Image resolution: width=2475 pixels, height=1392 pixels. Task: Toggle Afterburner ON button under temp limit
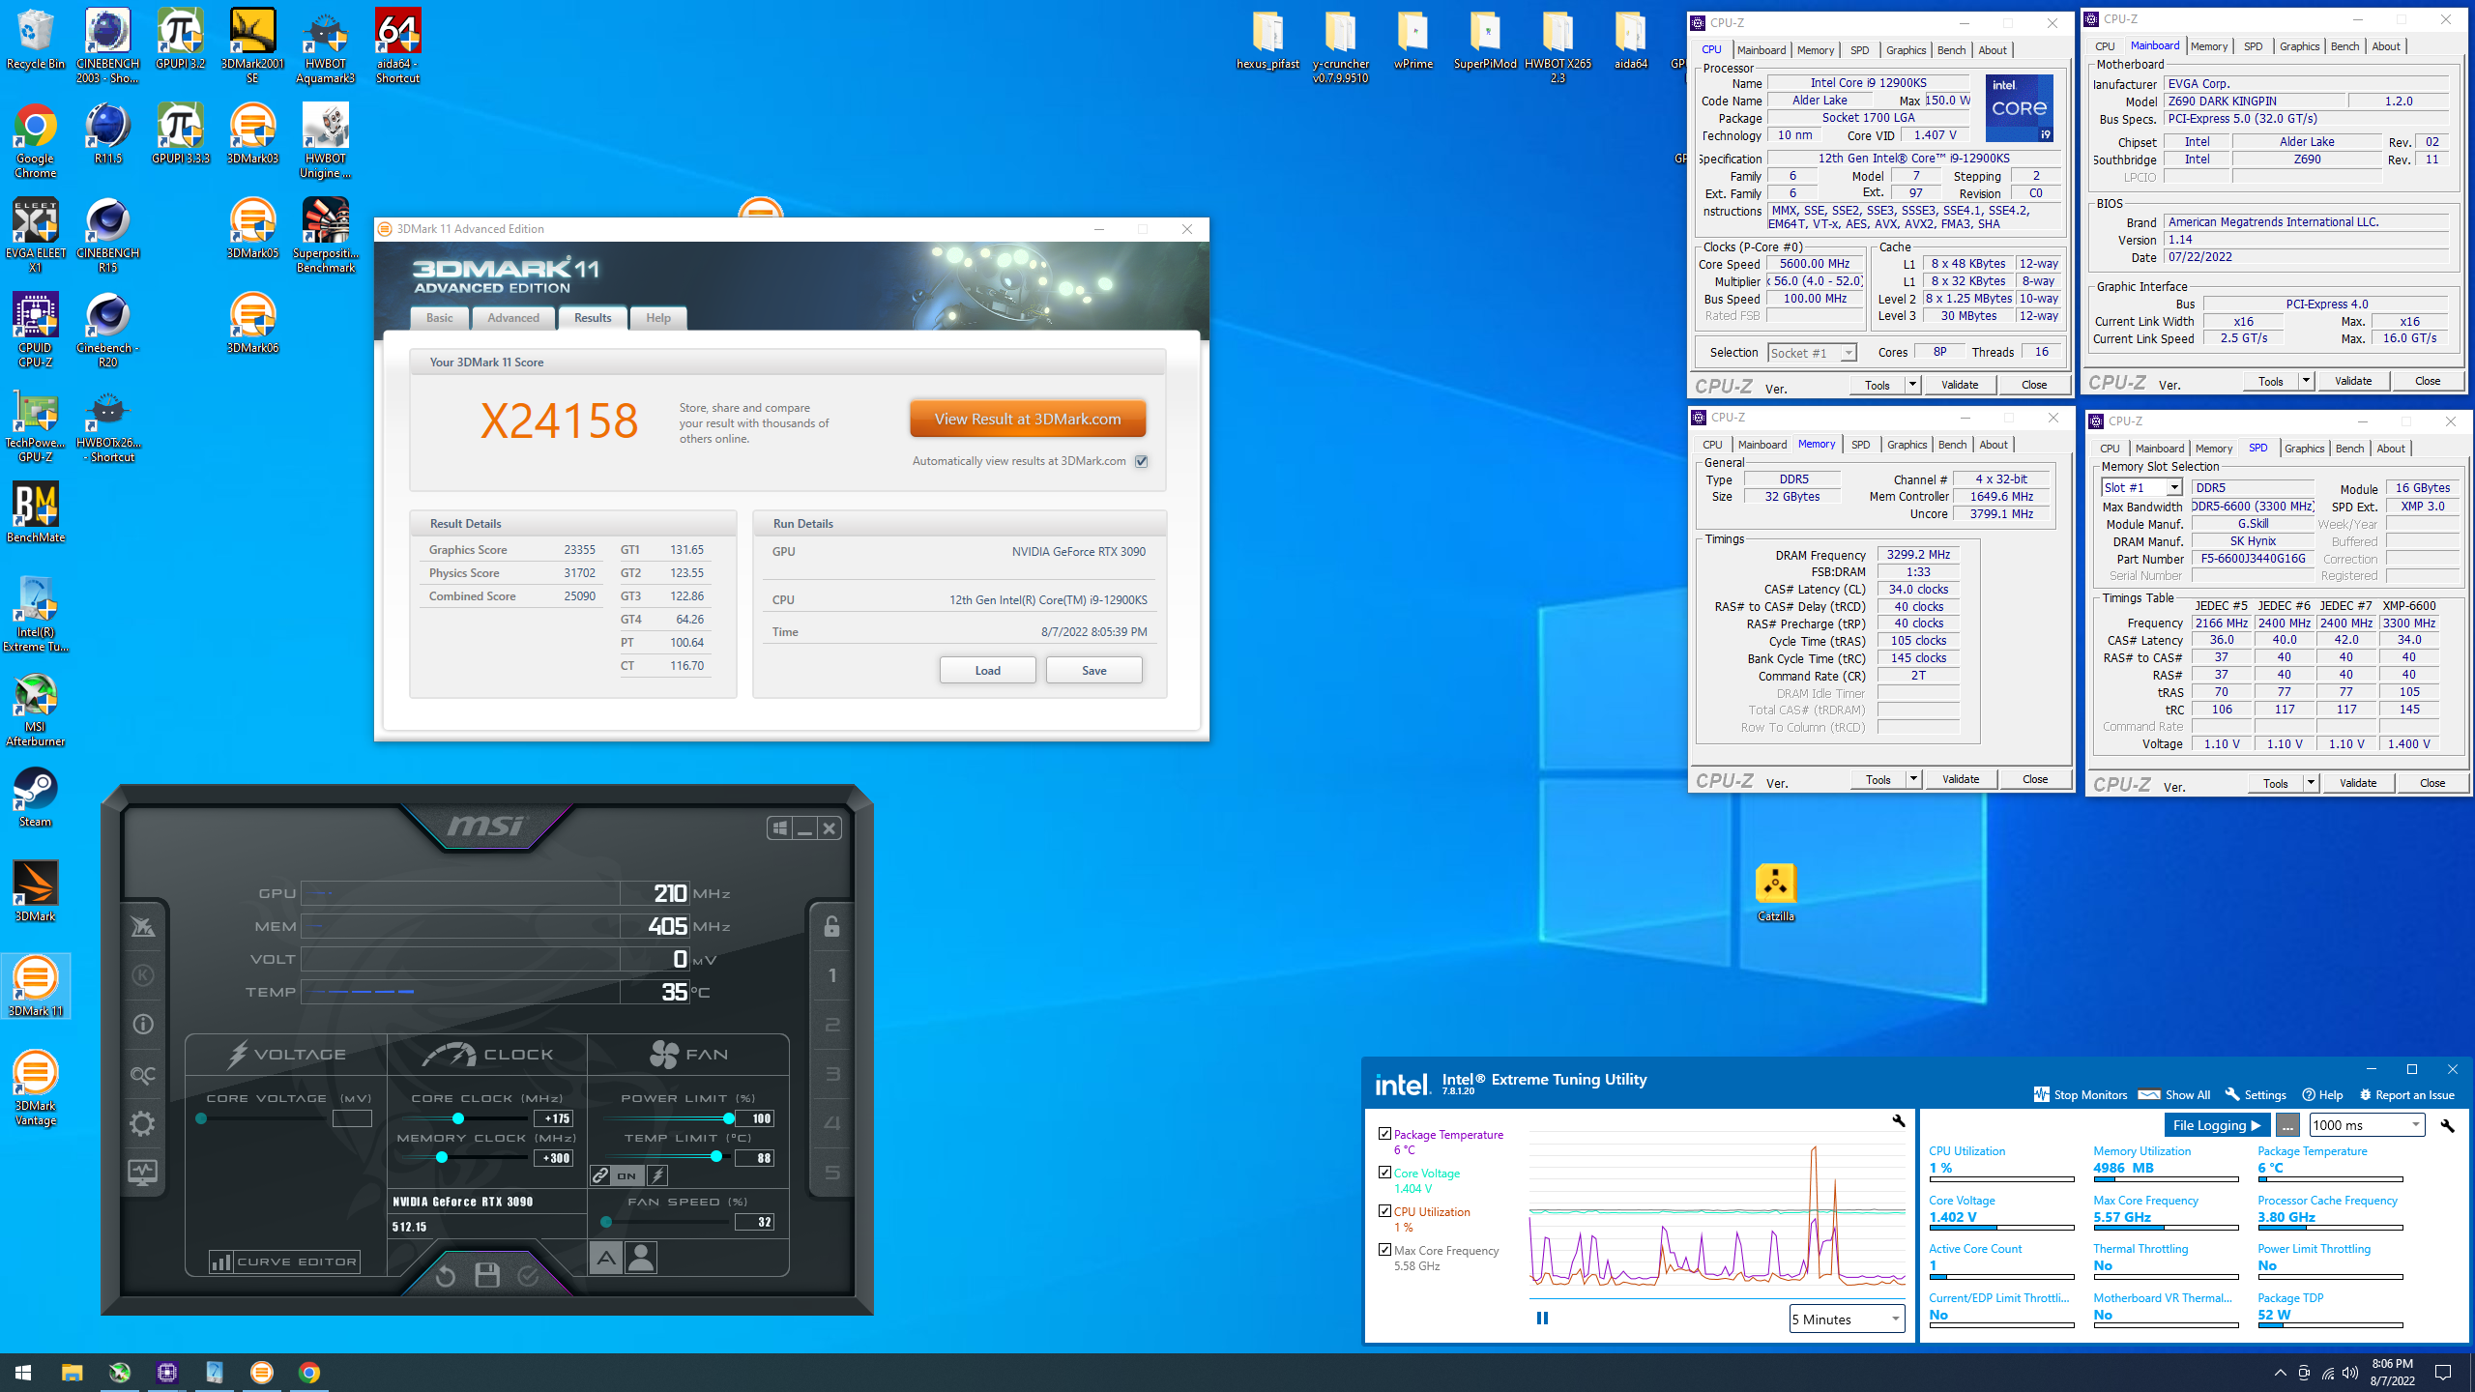(627, 1175)
